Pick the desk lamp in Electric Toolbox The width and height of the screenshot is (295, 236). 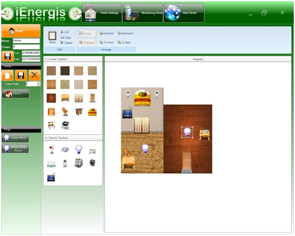coord(51,150)
